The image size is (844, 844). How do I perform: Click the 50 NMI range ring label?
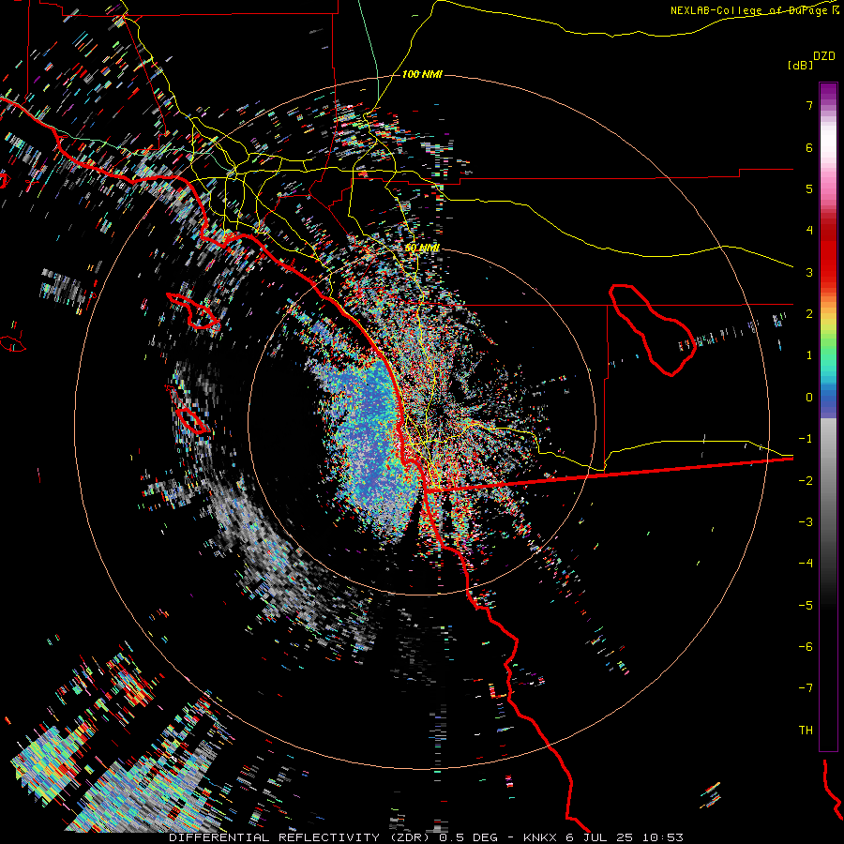pos(422,248)
